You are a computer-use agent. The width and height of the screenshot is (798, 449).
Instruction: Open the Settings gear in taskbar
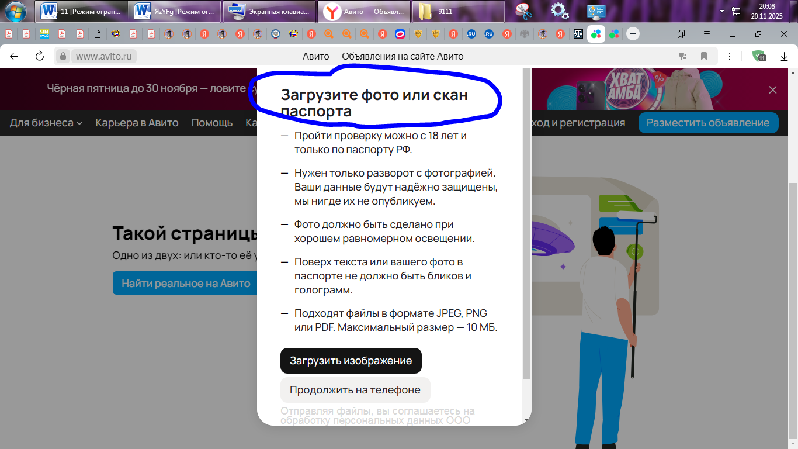click(559, 11)
